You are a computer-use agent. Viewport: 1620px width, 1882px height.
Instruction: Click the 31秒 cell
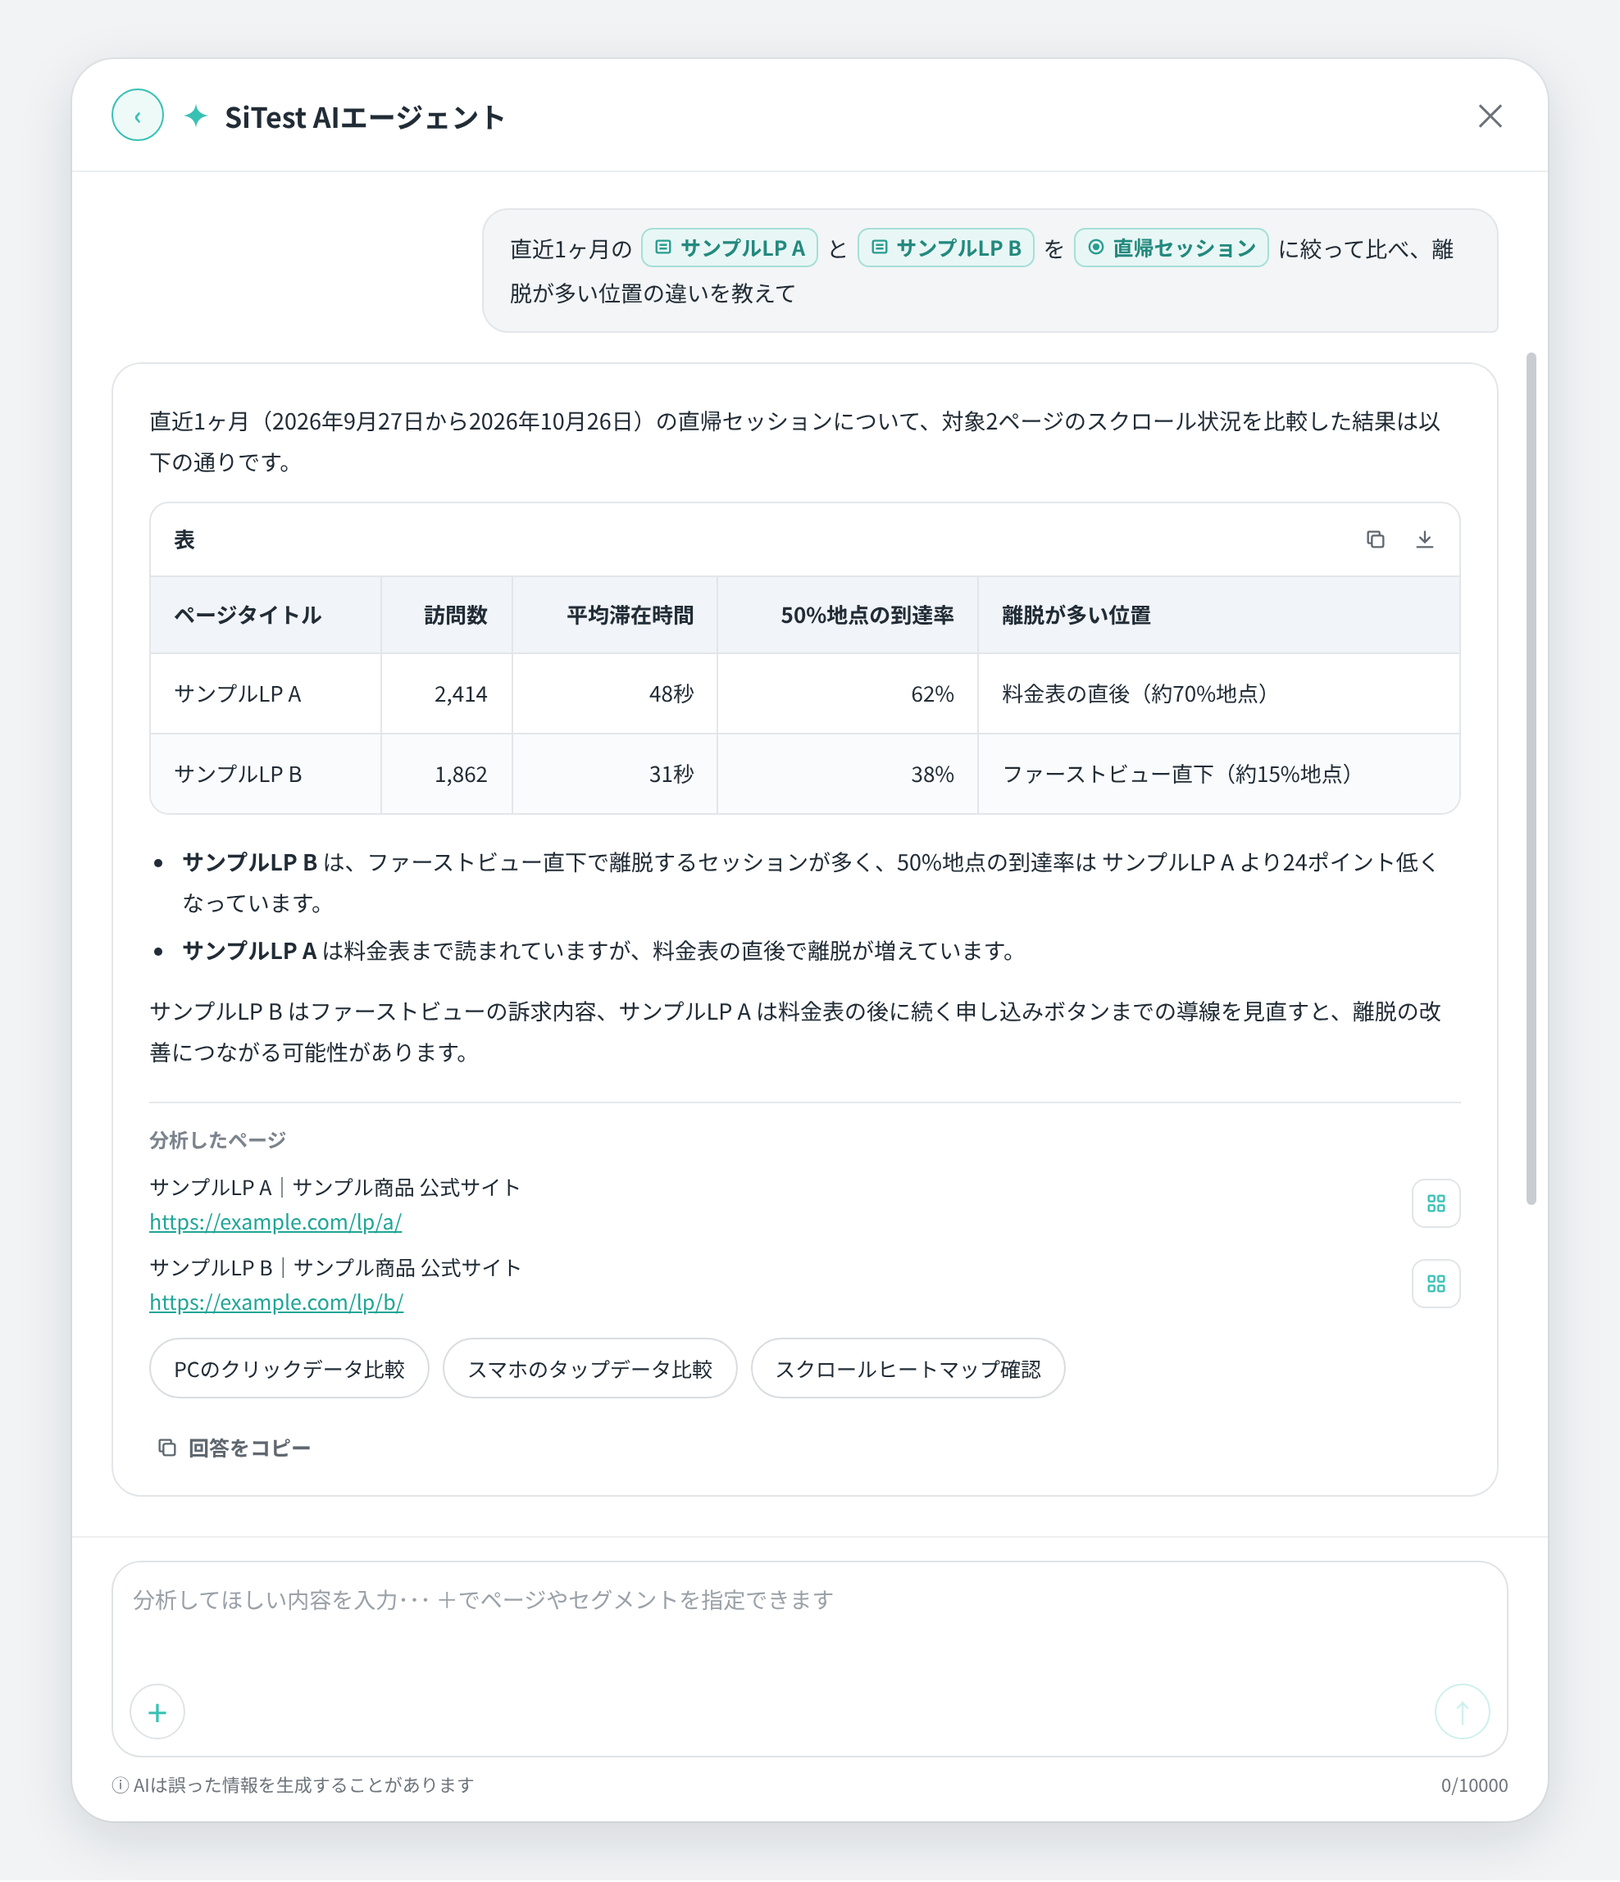click(614, 774)
